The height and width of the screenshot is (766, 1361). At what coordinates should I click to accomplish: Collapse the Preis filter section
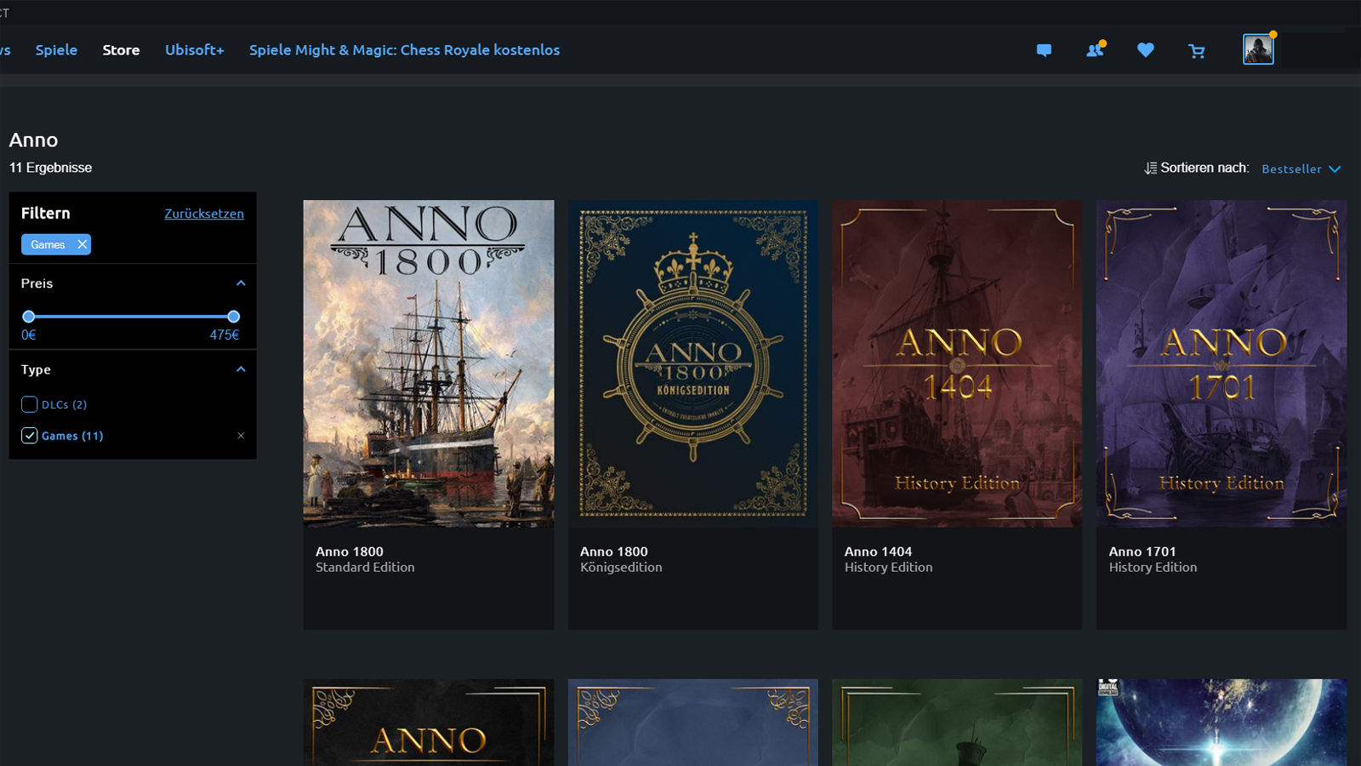point(241,283)
